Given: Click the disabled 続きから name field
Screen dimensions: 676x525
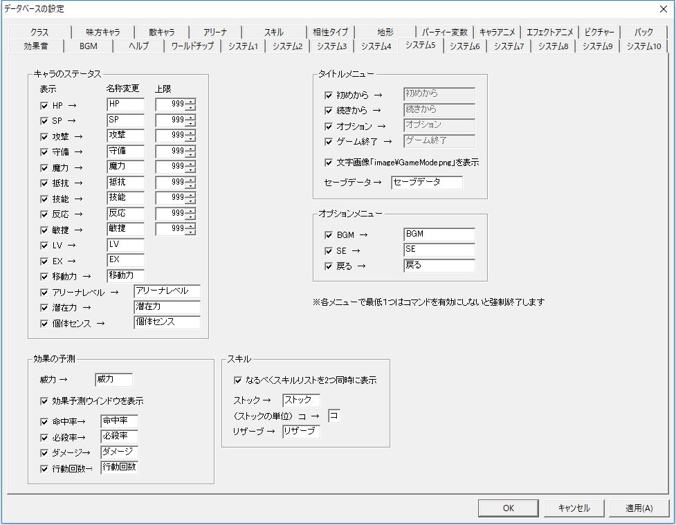Looking at the screenshot, I should tap(439, 109).
